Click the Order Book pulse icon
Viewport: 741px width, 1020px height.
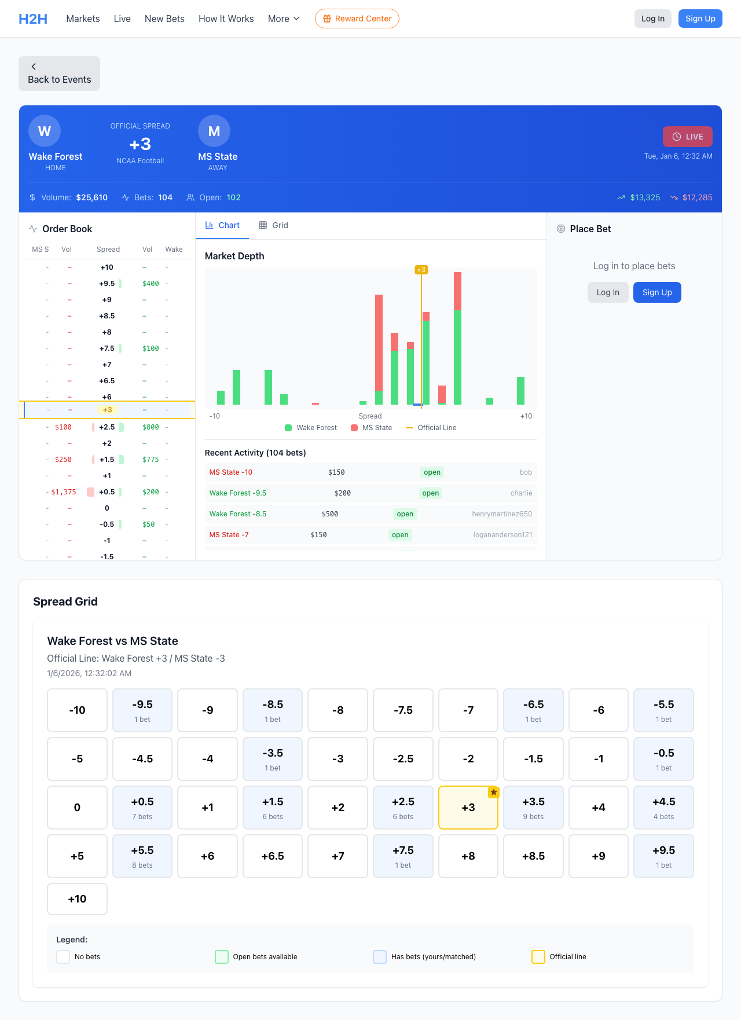pos(33,229)
